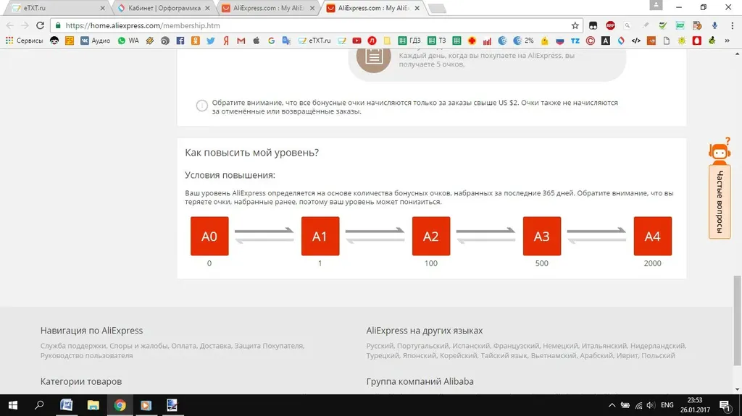Open the Google bookmark
The image size is (742, 416).
(271, 41)
